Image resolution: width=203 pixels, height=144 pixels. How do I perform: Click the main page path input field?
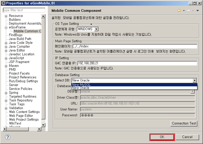(135, 46)
